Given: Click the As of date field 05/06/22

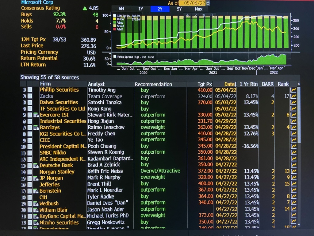Looking at the screenshot, I should click(193, 3).
